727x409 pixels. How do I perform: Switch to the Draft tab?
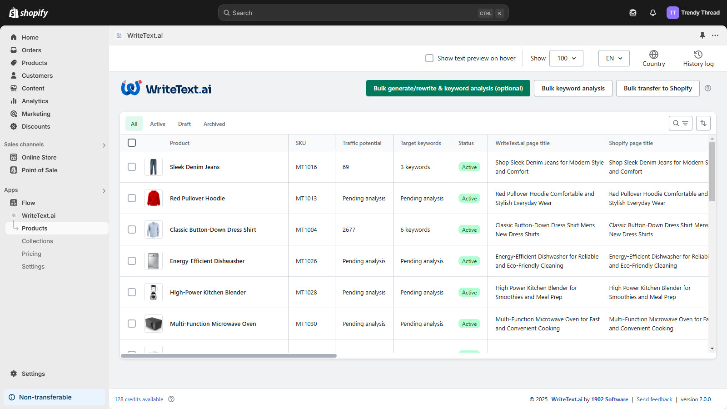(x=184, y=124)
